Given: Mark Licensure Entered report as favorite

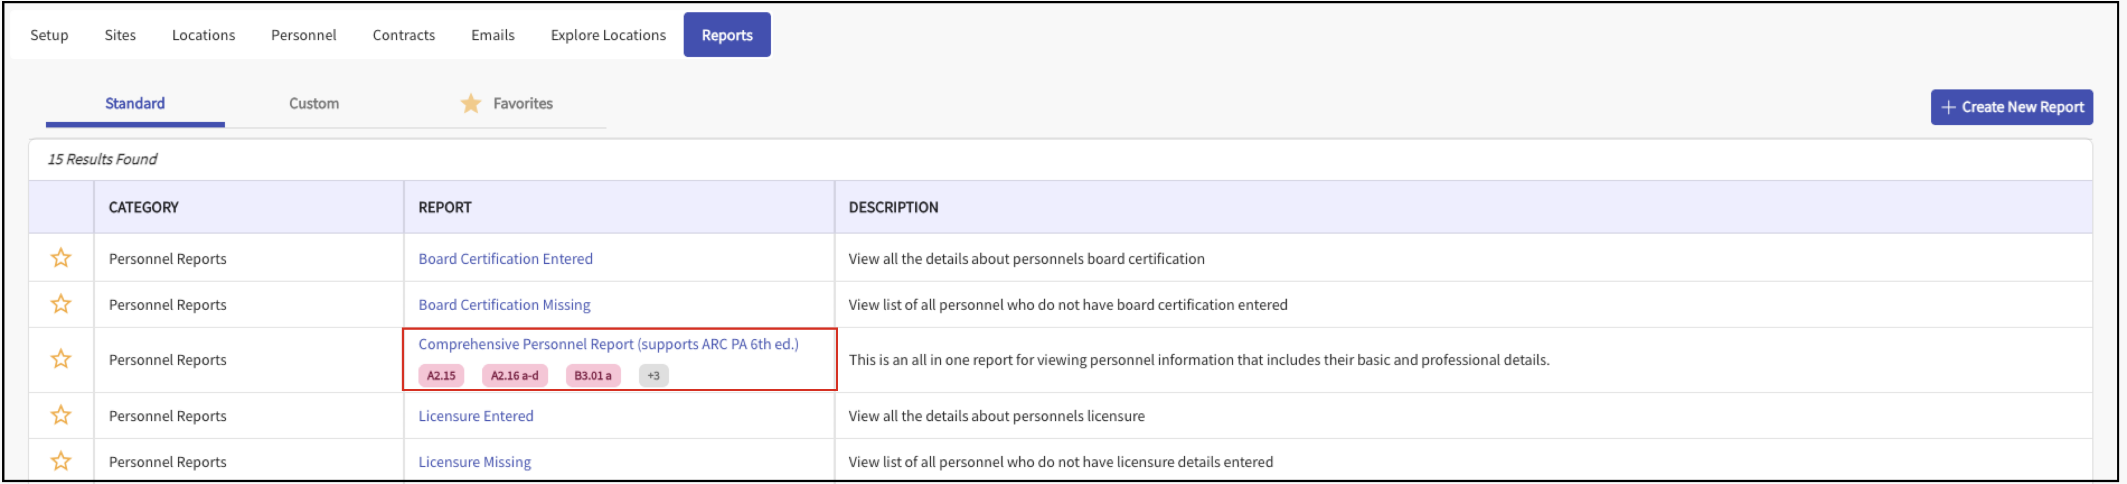Looking at the screenshot, I should click(x=60, y=416).
